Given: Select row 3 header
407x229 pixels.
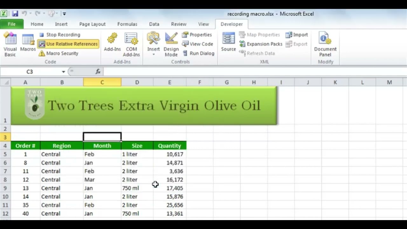Looking at the screenshot, I should (x=5, y=137).
